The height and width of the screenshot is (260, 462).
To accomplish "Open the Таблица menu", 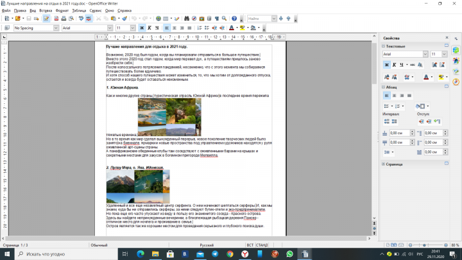I will (79, 11).
